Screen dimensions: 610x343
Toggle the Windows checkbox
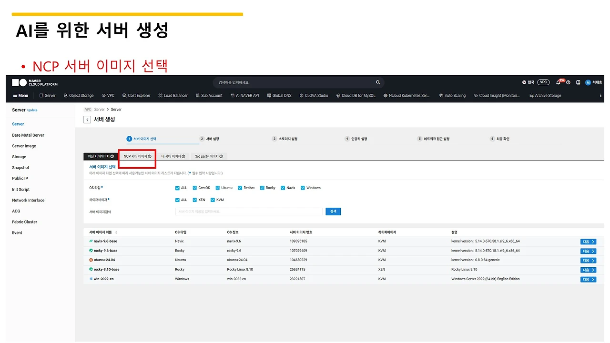303,188
